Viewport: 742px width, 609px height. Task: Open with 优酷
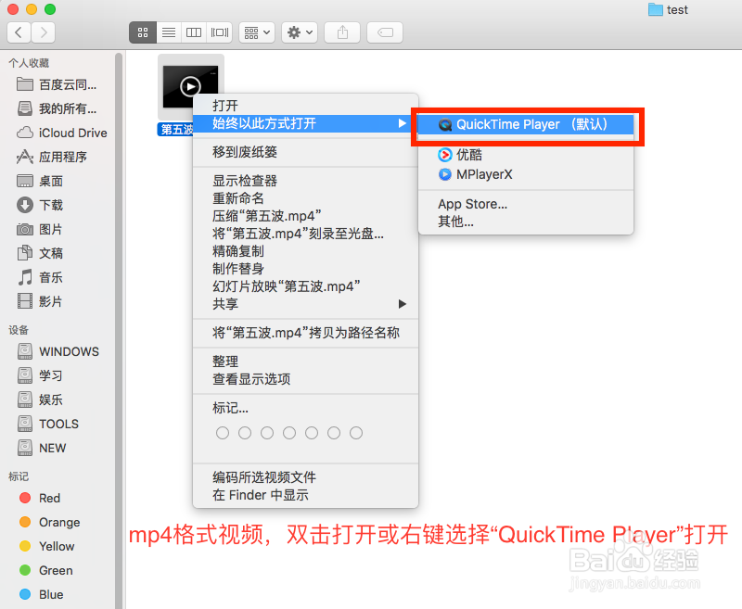tap(526, 155)
